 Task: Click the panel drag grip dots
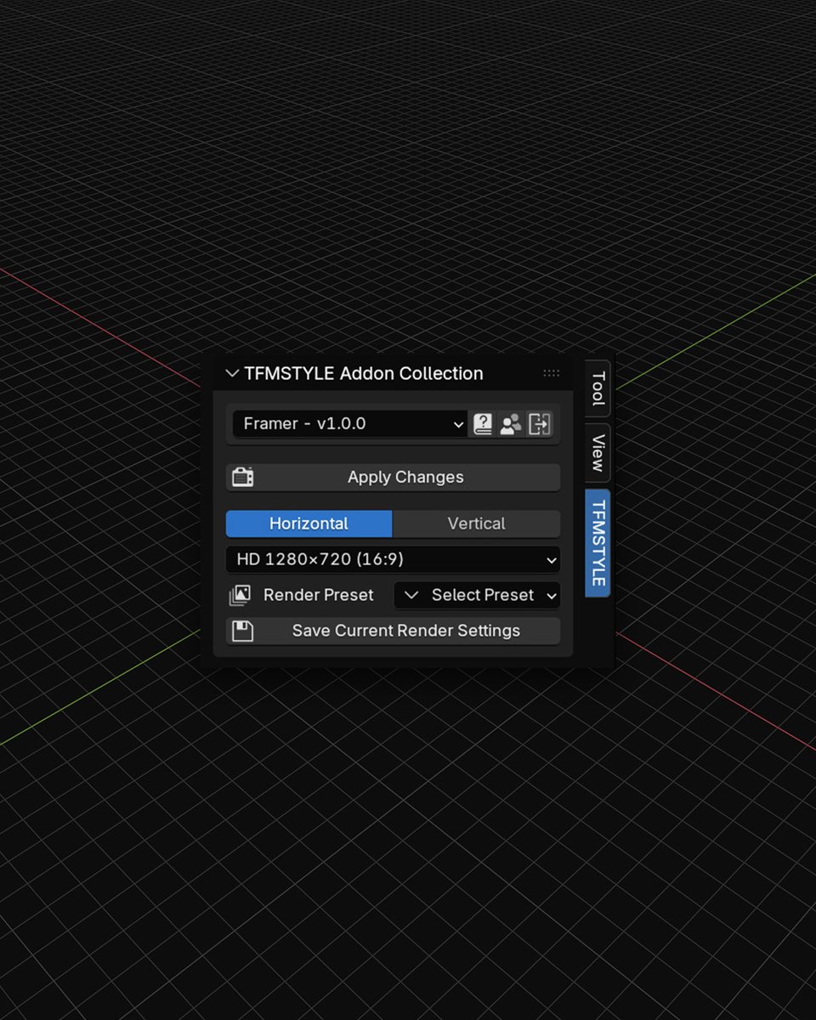coord(551,373)
